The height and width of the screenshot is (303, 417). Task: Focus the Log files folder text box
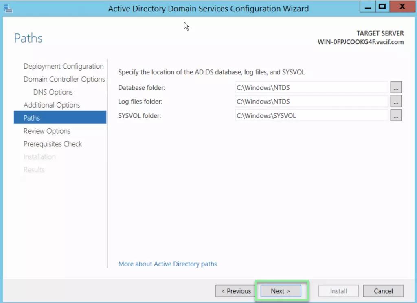coord(311,101)
